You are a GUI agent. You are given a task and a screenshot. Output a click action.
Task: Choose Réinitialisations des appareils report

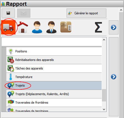(x=54, y=60)
